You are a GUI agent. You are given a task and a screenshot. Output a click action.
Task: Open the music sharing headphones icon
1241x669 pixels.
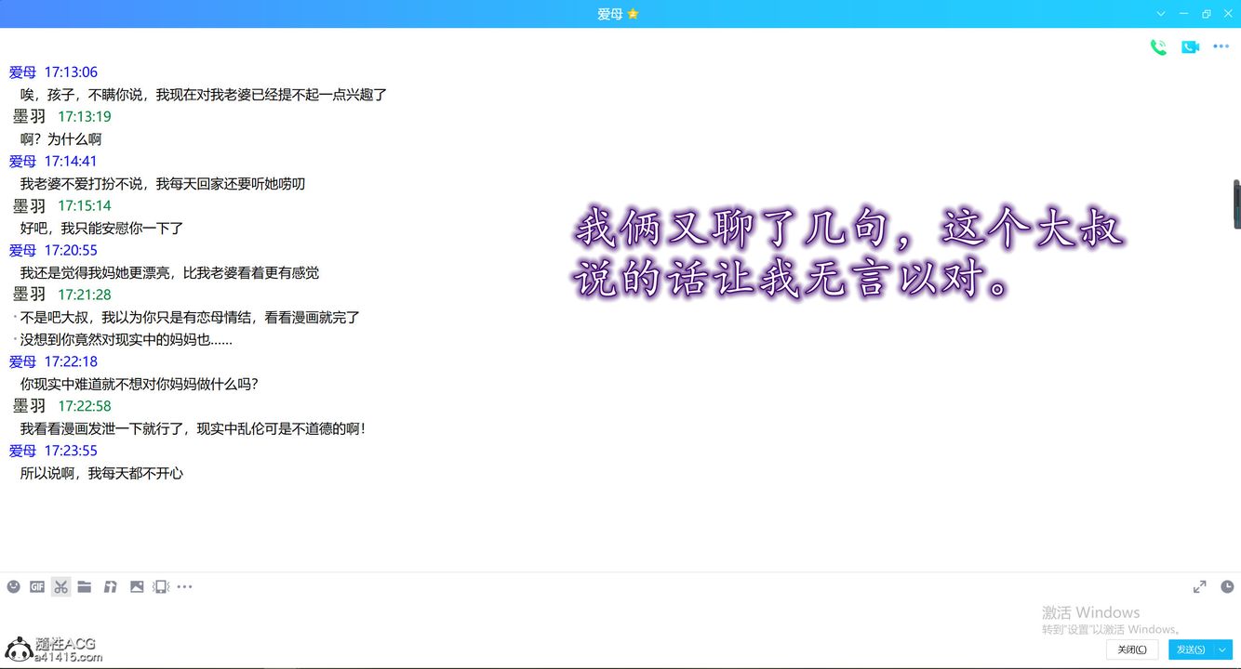110,586
